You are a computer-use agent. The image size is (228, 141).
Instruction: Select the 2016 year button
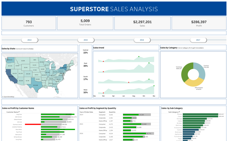click(x=142, y=40)
